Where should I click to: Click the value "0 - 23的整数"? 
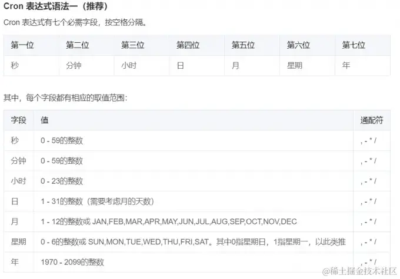(x=62, y=181)
